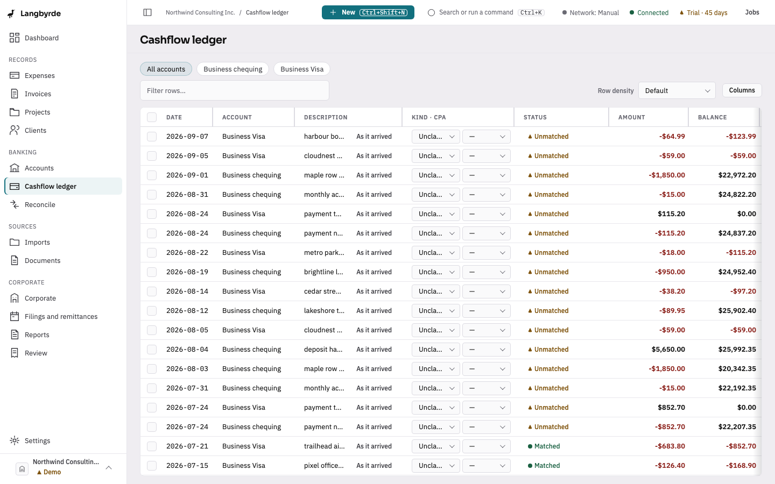Open the Columns button
This screenshot has height=484, width=775.
[x=742, y=90]
